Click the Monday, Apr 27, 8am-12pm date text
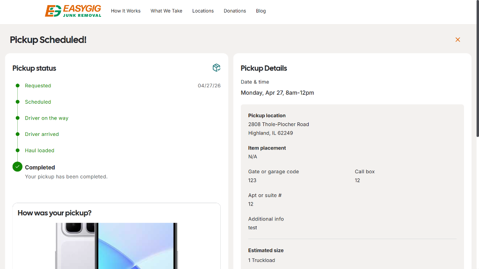This screenshot has height=269, width=479. (x=277, y=93)
